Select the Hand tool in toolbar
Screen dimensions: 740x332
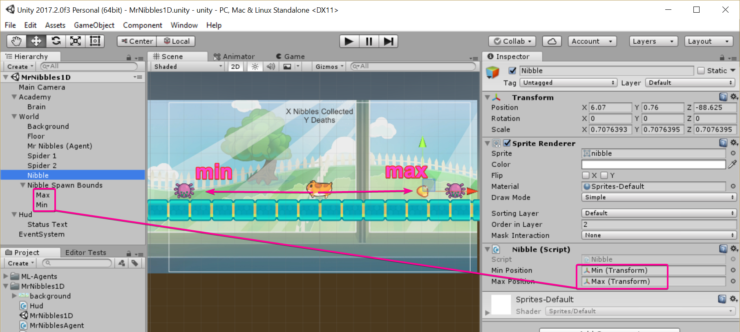pos(16,41)
